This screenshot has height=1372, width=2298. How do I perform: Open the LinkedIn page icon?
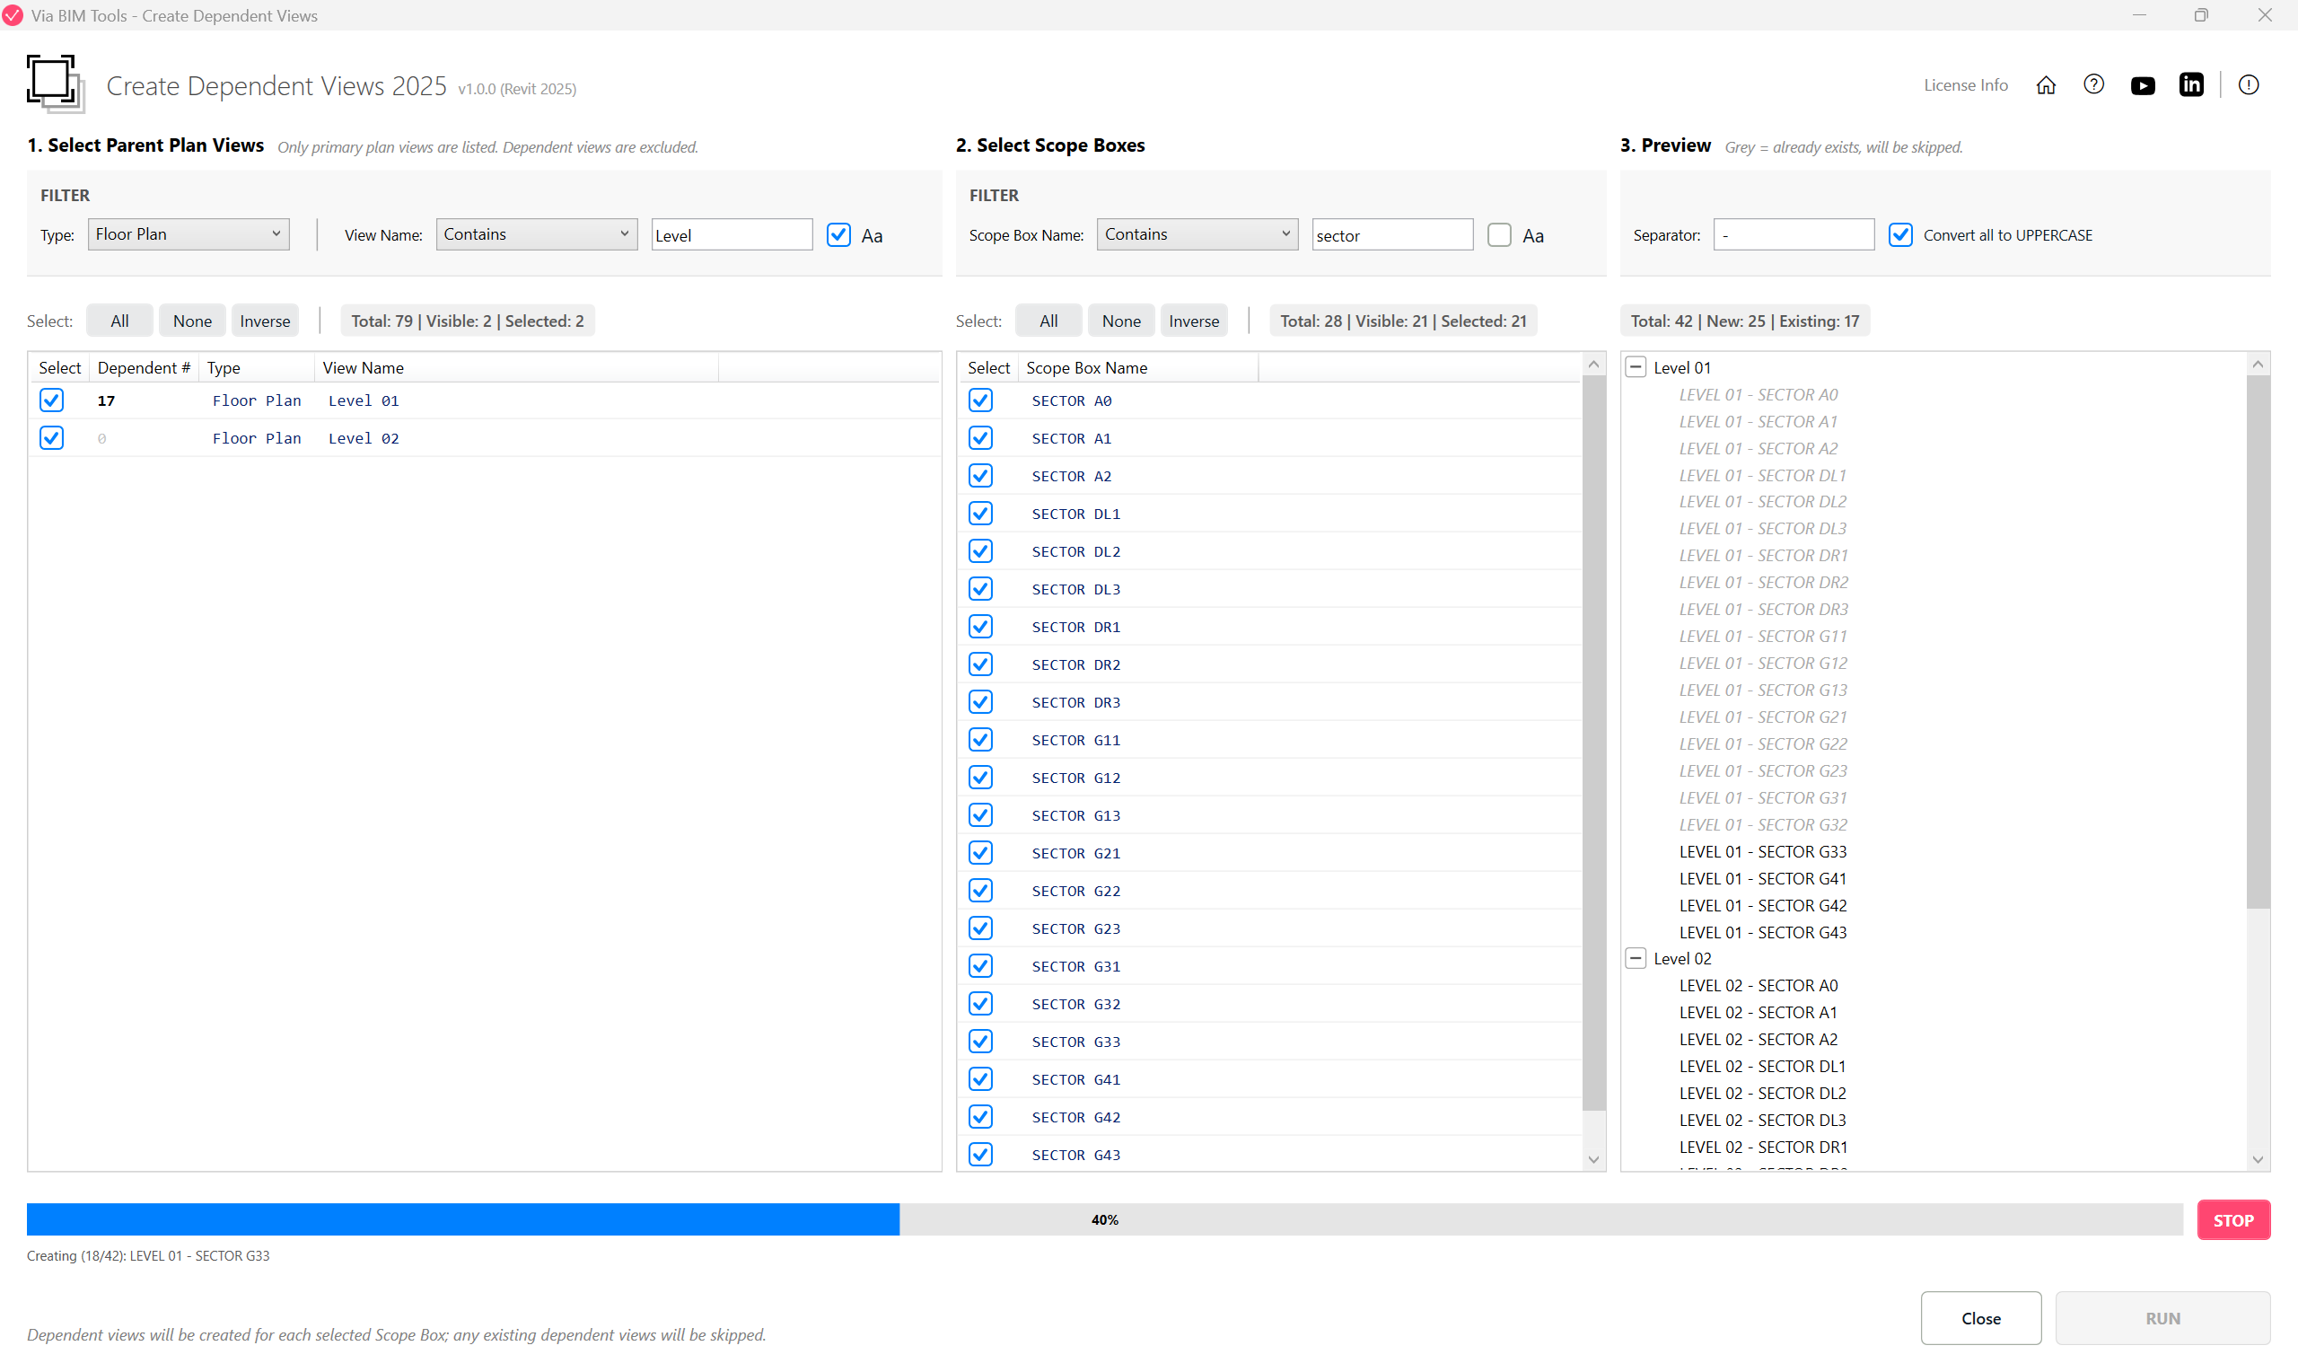click(x=2191, y=85)
